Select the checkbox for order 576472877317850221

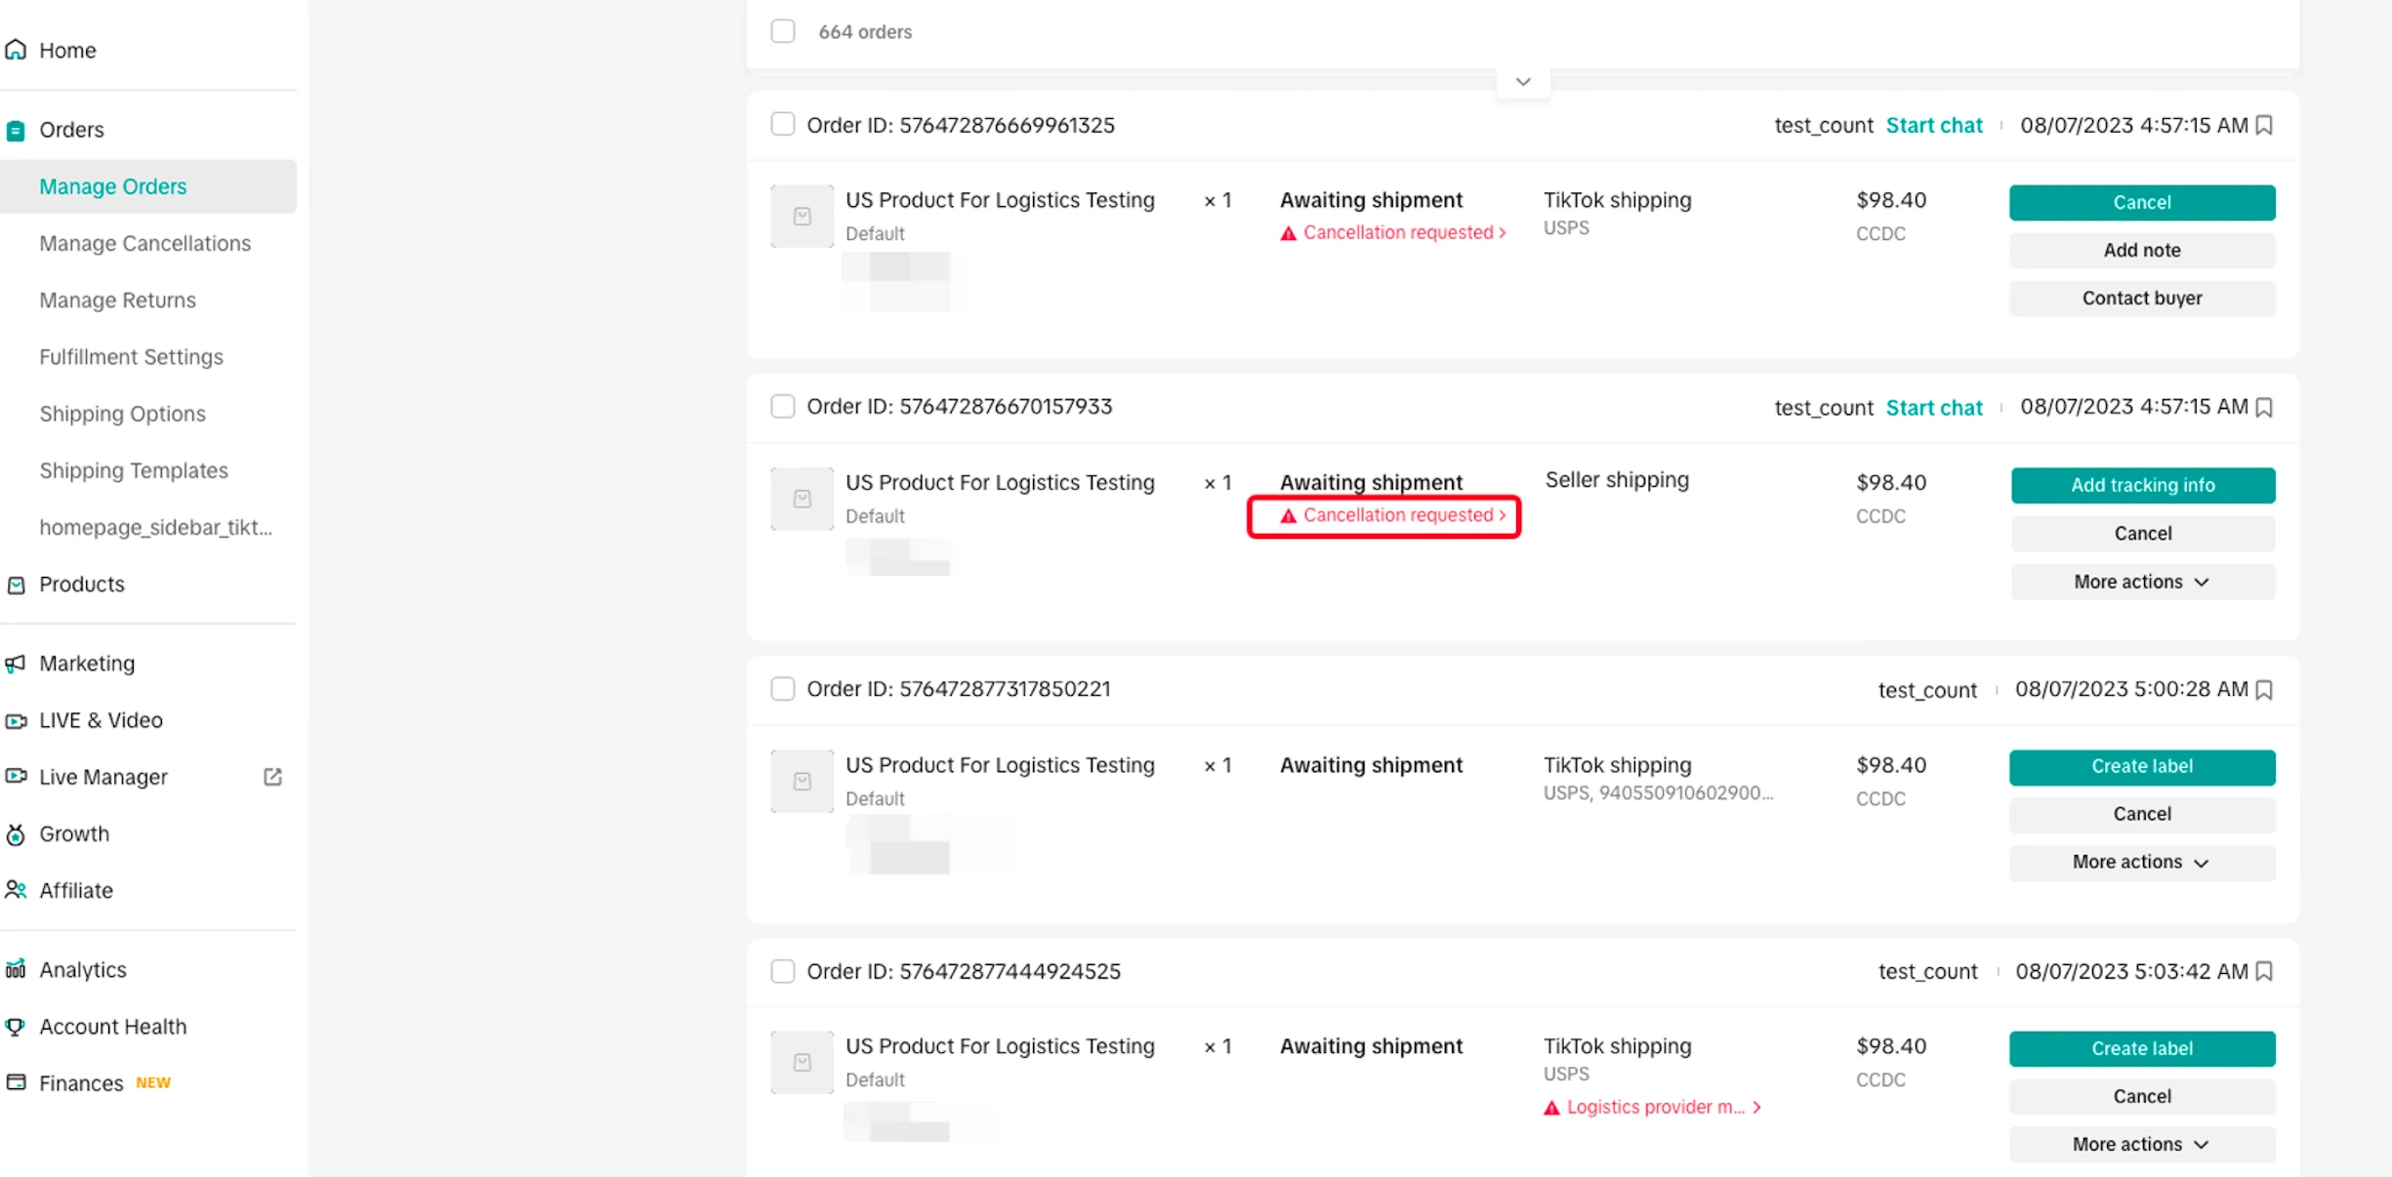[783, 689]
